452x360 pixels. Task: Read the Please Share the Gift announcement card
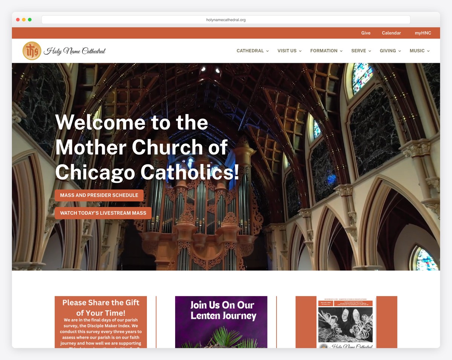(101, 322)
